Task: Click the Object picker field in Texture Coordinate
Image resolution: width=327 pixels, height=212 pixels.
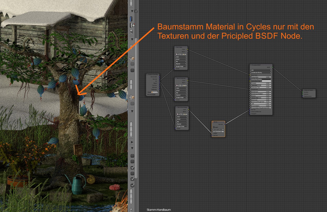Action: click(155, 92)
